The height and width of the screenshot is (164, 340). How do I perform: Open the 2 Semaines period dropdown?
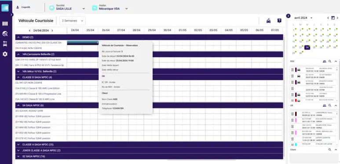(73, 21)
